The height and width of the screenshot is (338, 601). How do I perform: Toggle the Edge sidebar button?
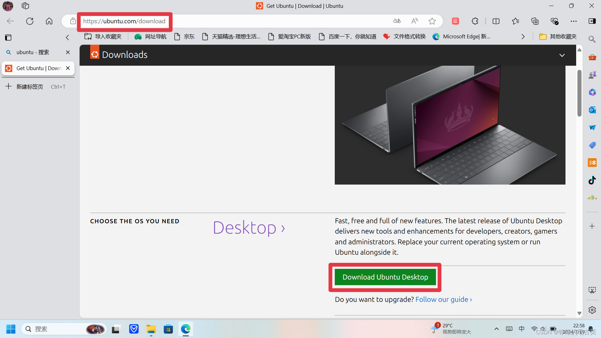(592, 21)
